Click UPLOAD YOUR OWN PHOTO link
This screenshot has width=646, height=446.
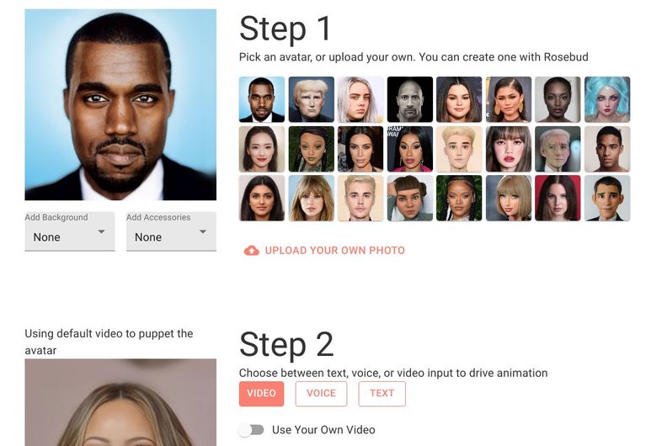coord(334,251)
